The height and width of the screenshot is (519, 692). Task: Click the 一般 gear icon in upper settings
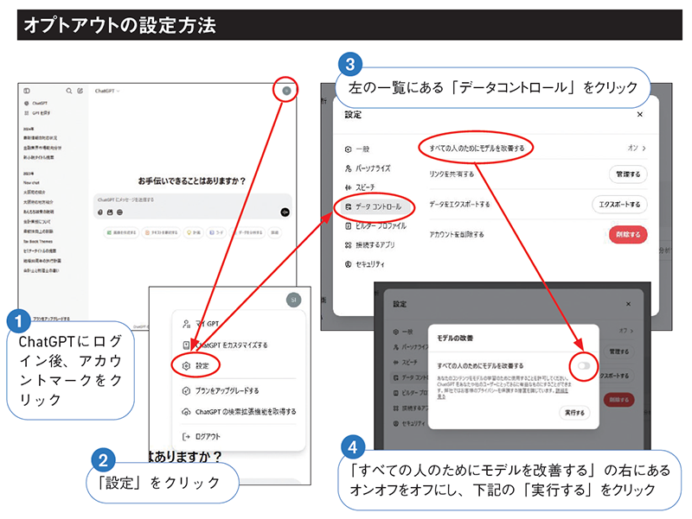(349, 149)
